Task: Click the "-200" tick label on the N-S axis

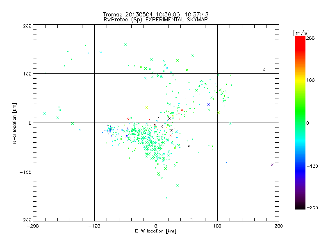Action: [25, 220]
